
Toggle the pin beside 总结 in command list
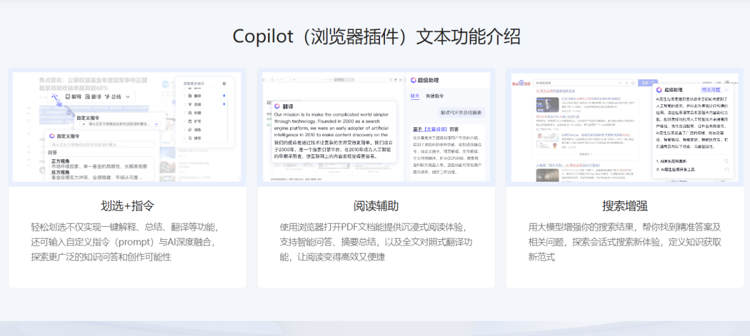point(224,104)
